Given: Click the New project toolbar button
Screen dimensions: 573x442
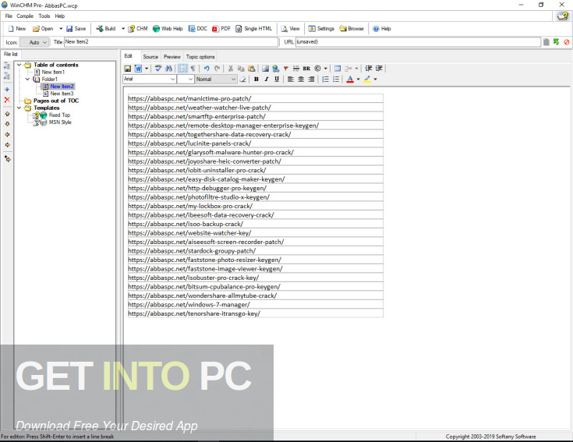Looking at the screenshot, I should tap(17, 29).
